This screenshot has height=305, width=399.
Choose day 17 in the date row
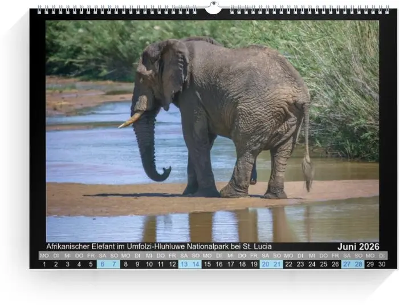coord(230,264)
